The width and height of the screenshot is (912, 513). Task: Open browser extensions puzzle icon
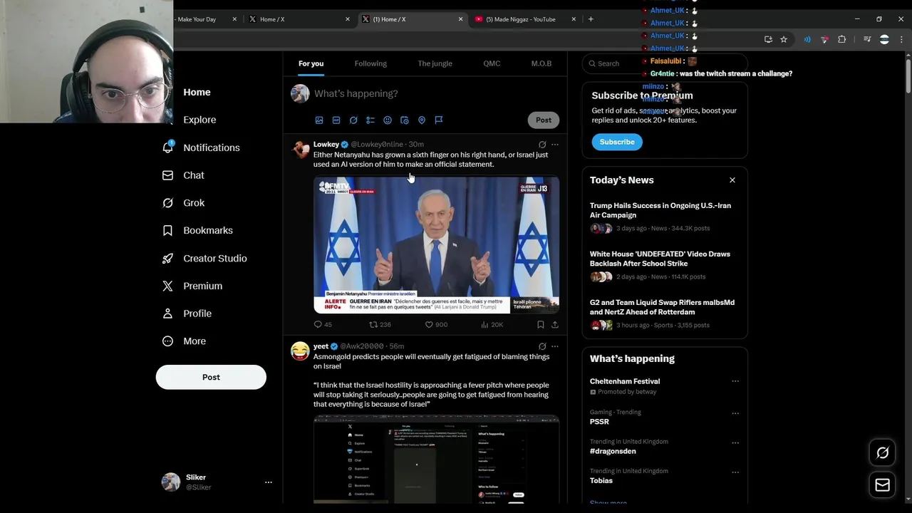click(841, 40)
